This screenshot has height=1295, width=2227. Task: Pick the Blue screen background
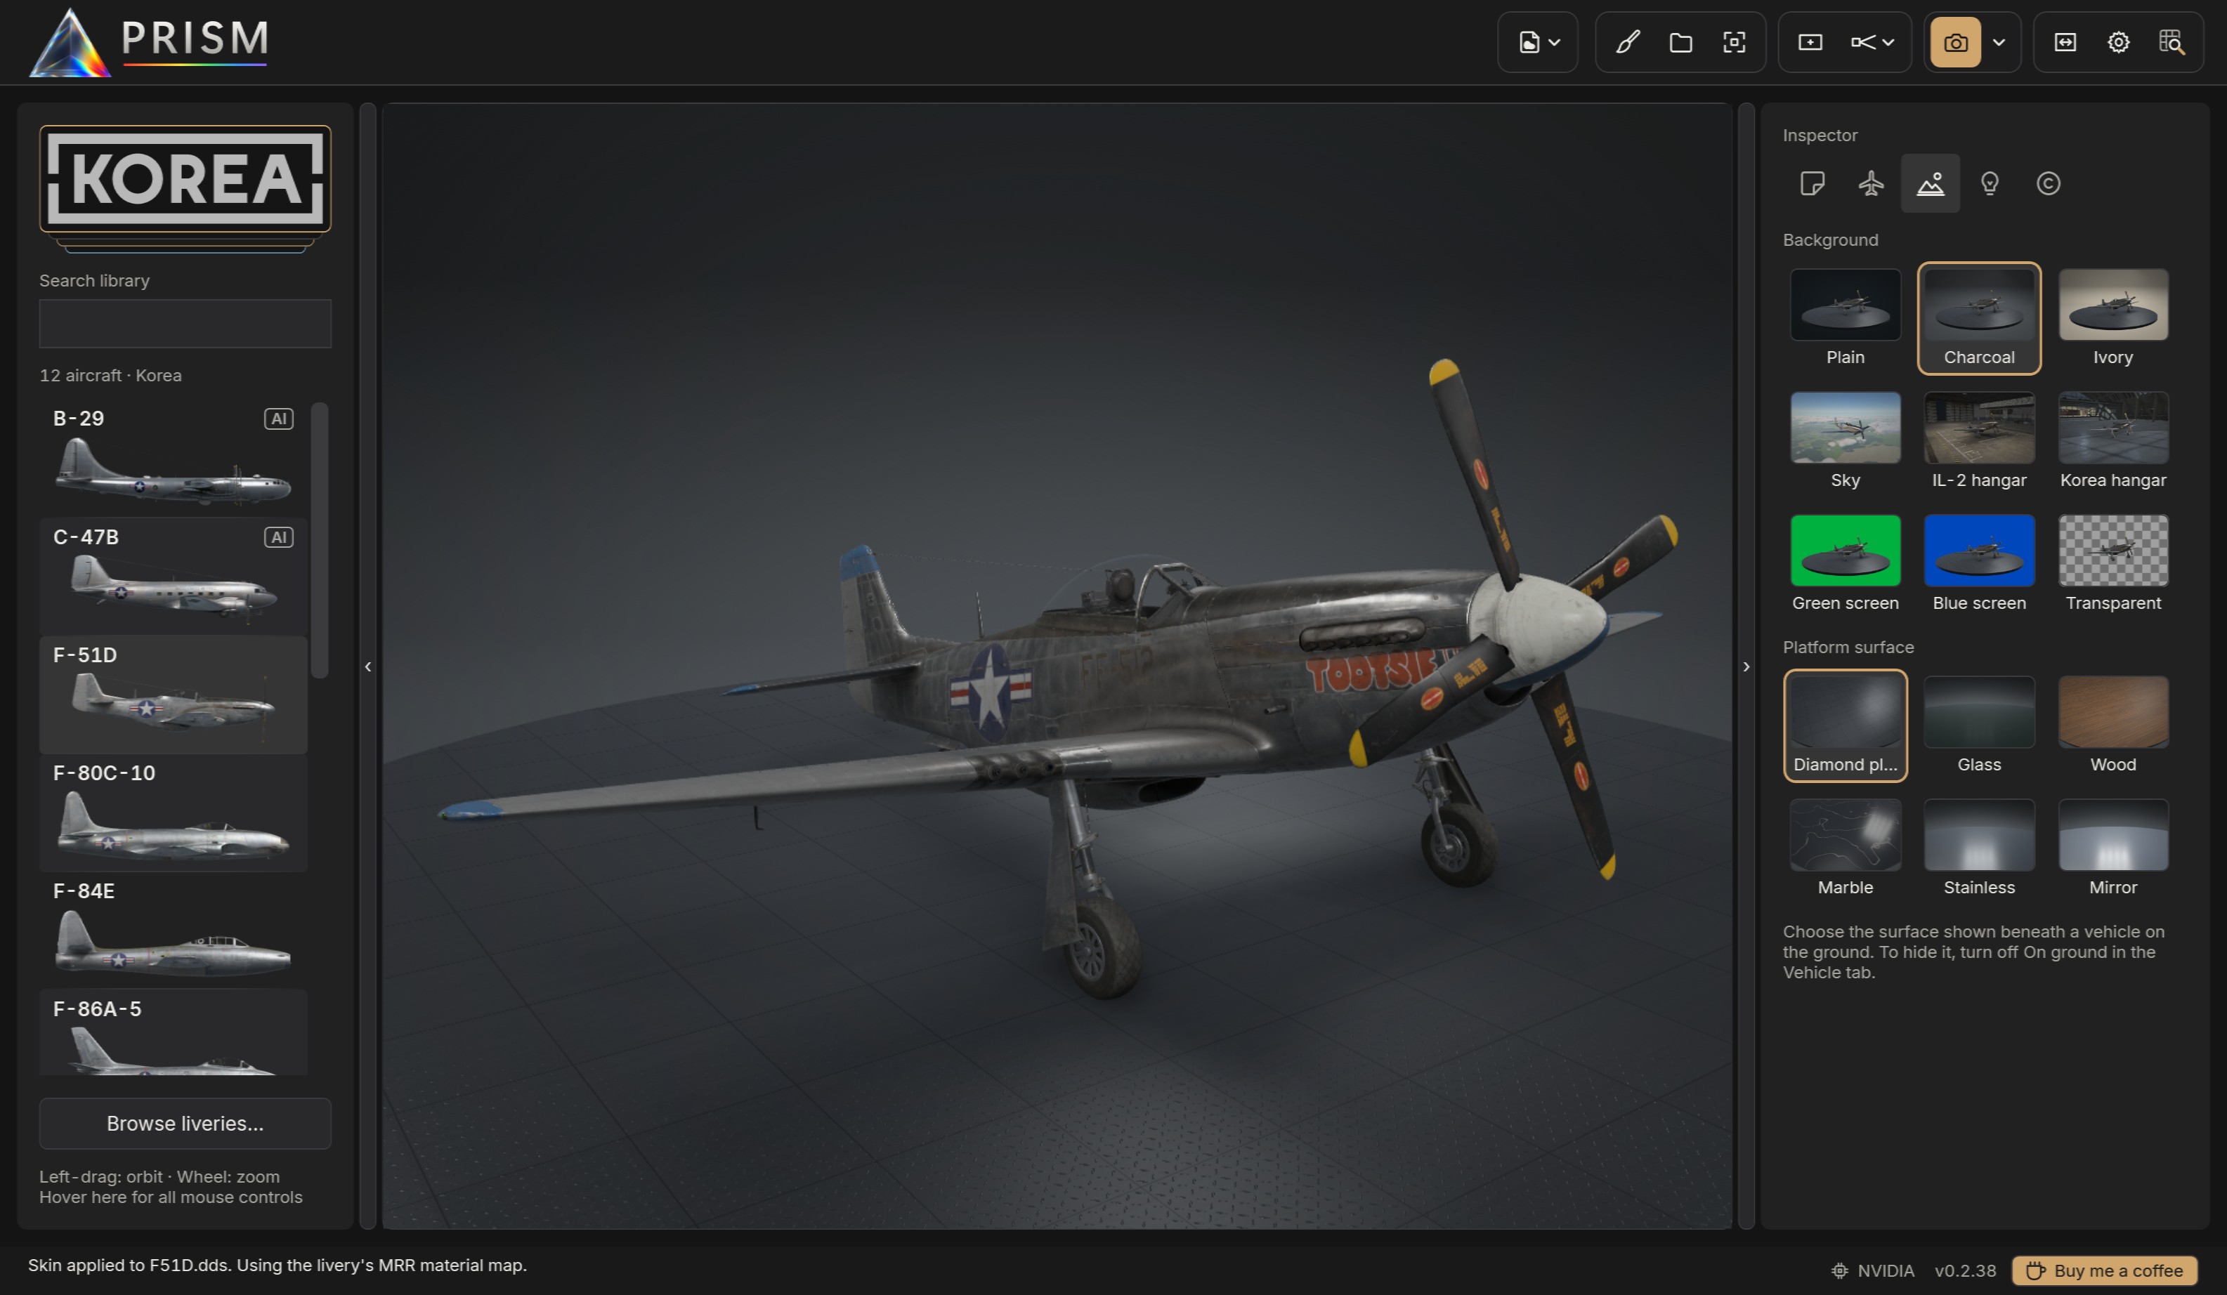[x=1979, y=564]
